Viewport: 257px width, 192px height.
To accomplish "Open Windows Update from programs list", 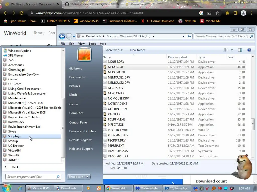I will 20,50.
